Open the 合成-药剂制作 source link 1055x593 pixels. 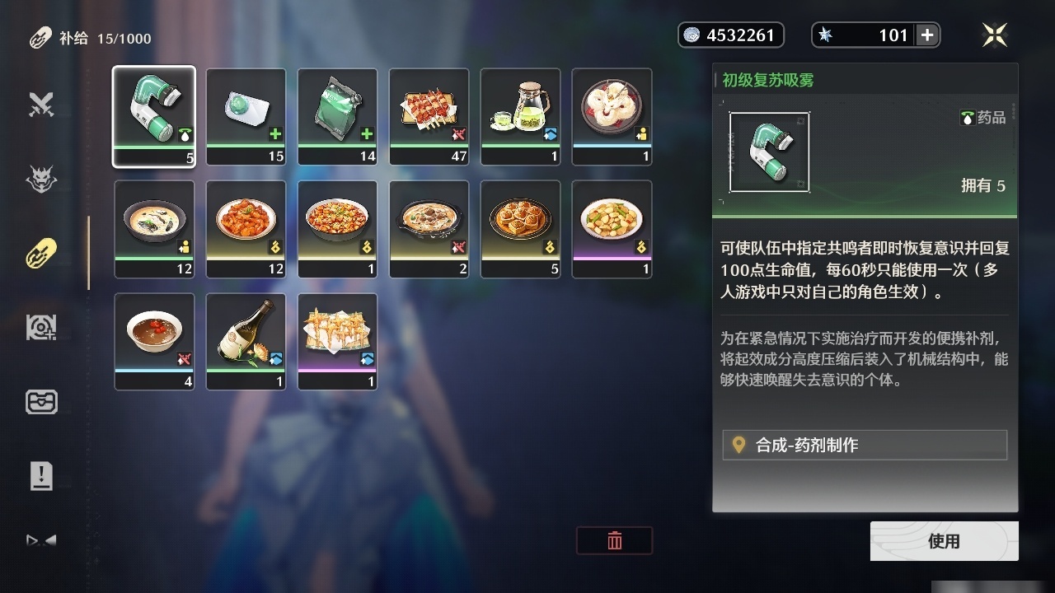pos(865,445)
